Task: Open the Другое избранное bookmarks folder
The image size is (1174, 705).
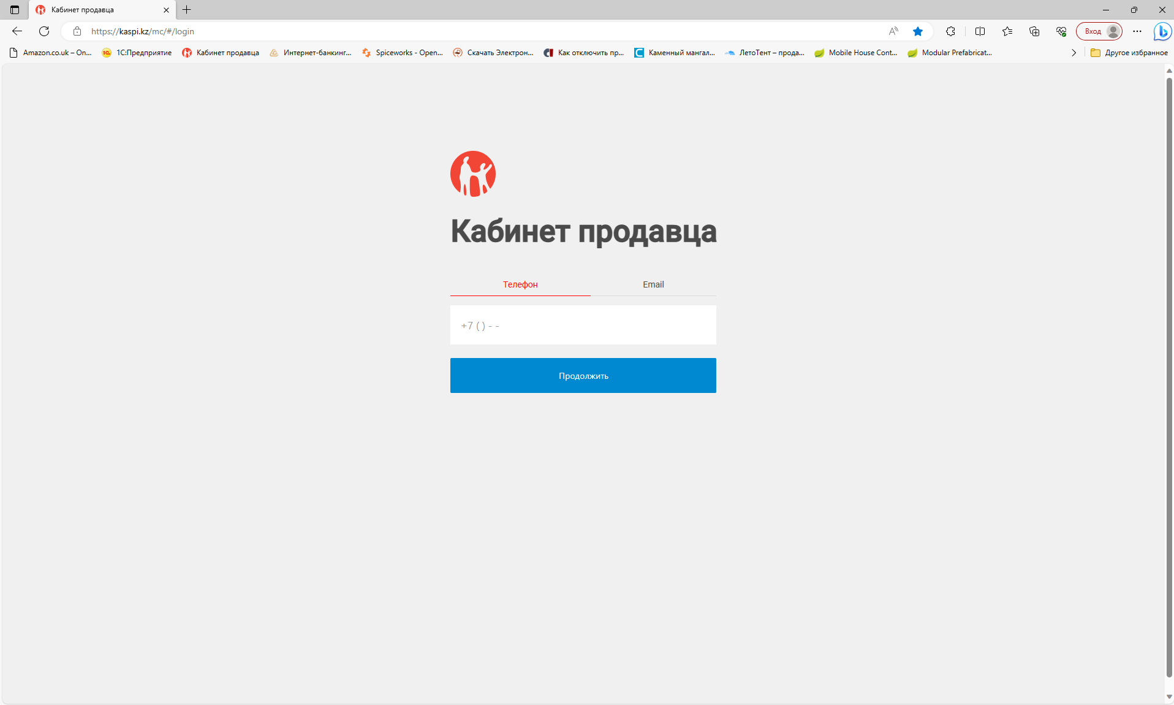Action: click(1129, 53)
